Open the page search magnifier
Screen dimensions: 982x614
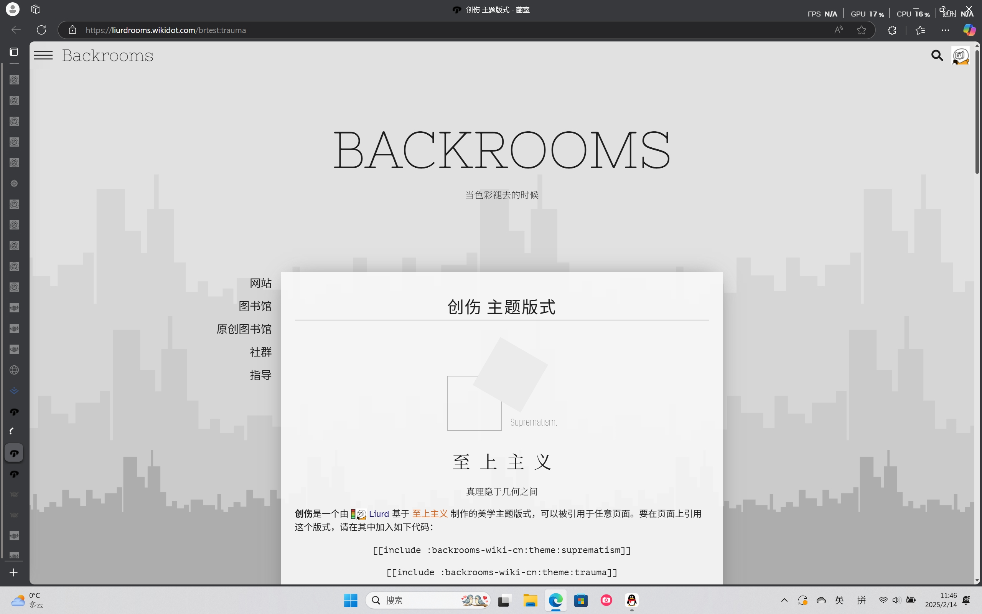pyautogui.click(x=937, y=55)
